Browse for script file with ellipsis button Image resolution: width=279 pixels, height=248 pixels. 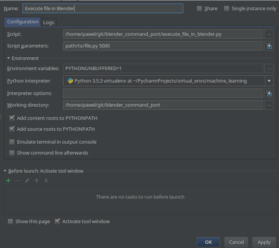coord(269,34)
